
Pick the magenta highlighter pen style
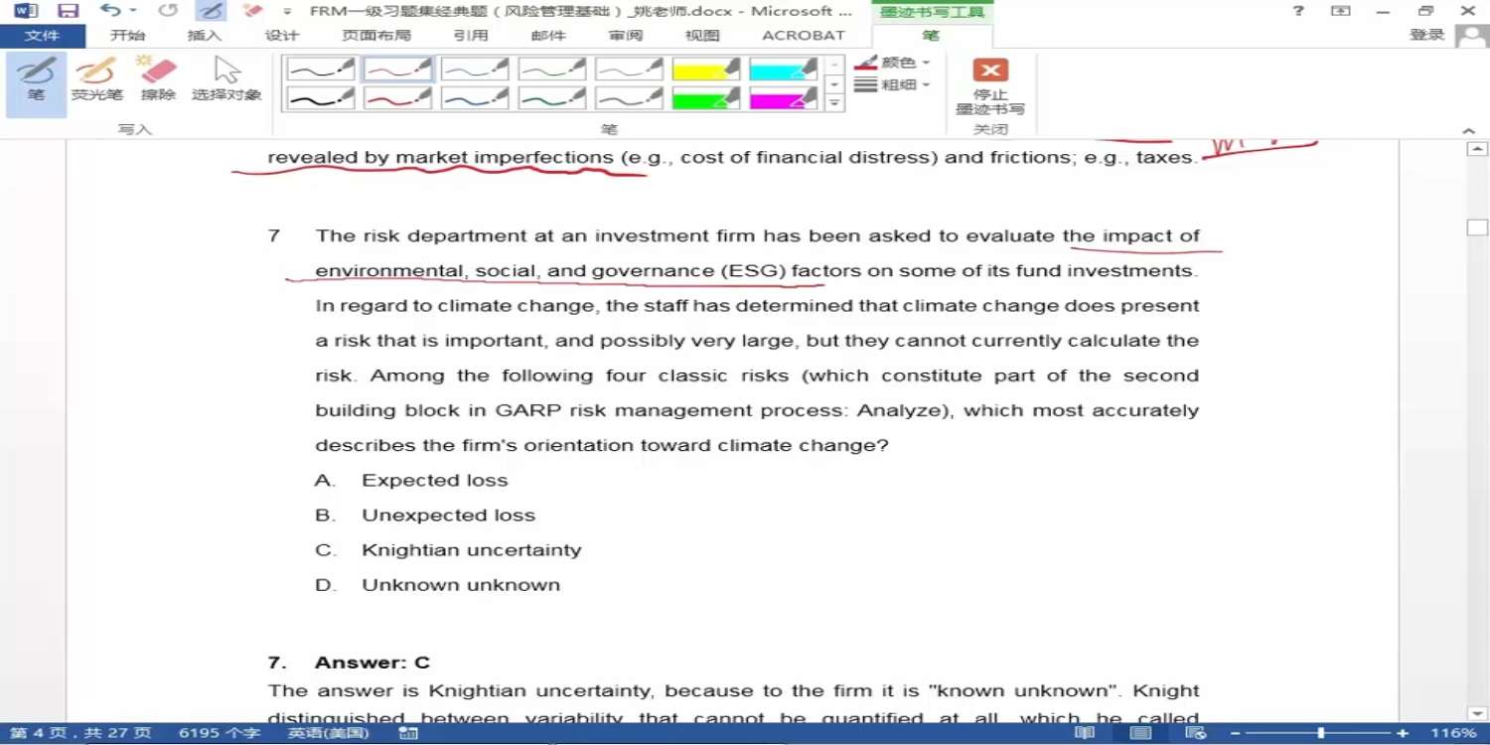783,98
